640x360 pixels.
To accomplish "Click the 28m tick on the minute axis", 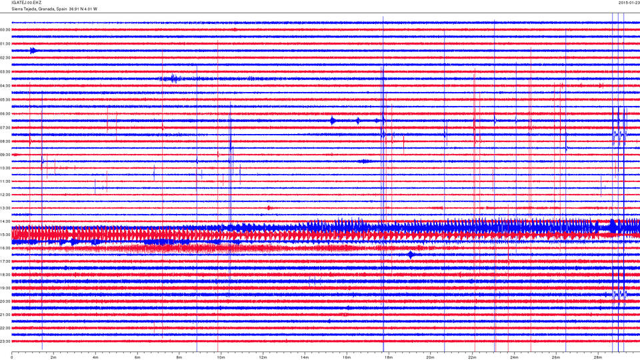I will point(597,357).
